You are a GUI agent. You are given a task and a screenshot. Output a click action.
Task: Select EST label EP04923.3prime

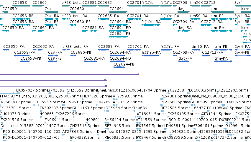[x=85, y=138]
